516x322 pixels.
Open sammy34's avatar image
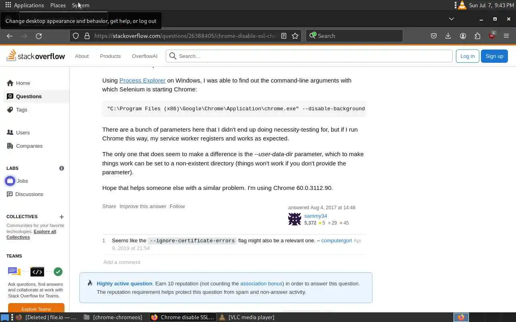coord(295,219)
